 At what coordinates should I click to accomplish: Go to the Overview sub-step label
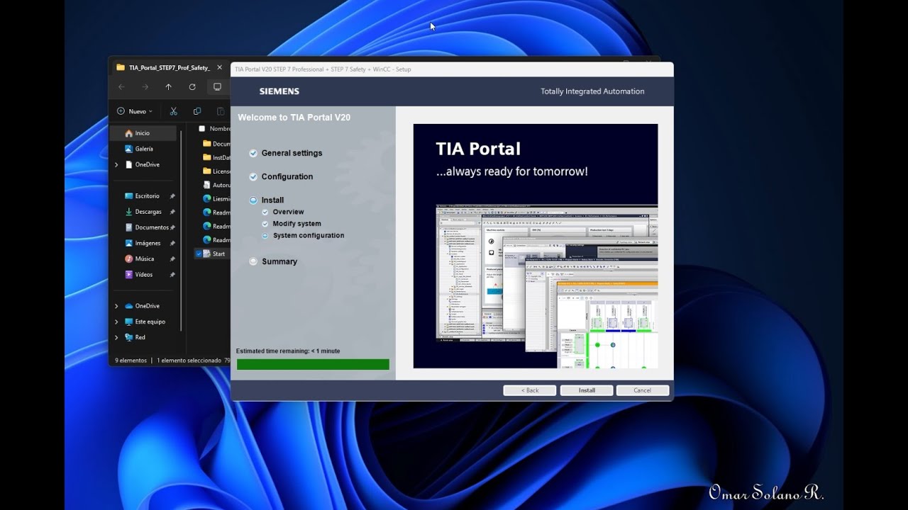(288, 212)
